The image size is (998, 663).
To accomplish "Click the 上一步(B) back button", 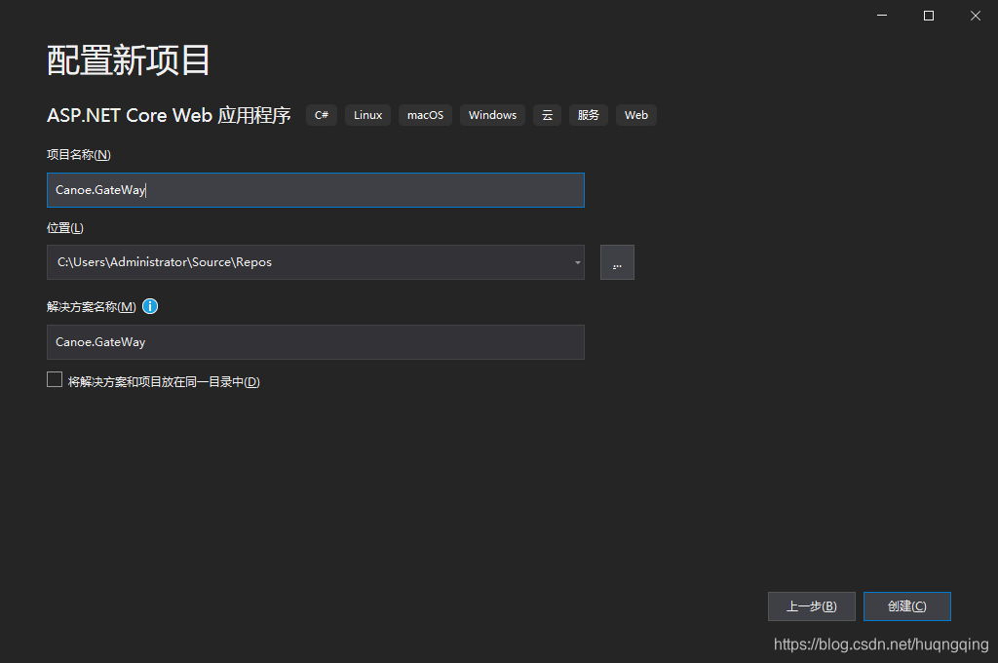I will (x=812, y=606).
